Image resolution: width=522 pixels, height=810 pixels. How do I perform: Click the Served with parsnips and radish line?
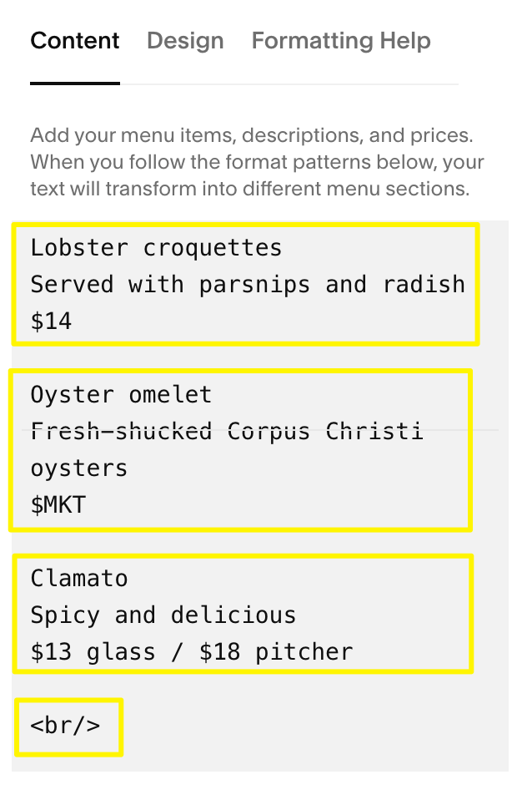pyautogui.click(x=248, y=284)
